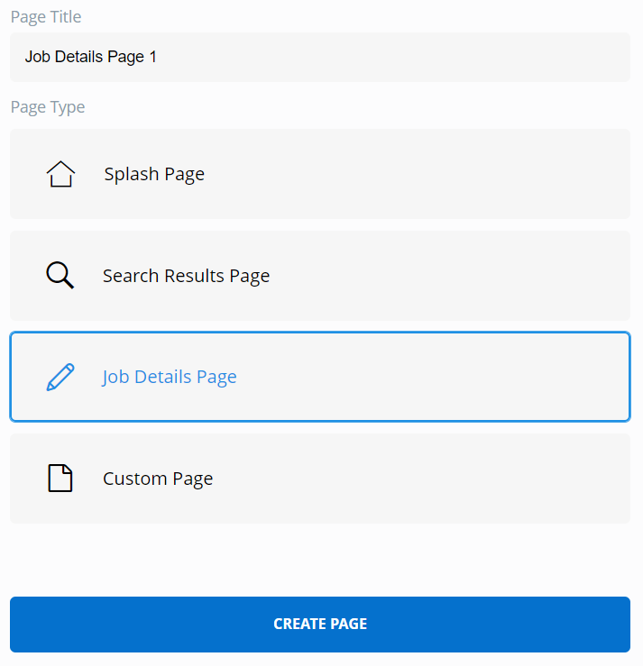Image resolution: width=643 pixels, height=666 pixels.
Task: Click the house icon for Splash Page
Action: [x=60, y=174]
